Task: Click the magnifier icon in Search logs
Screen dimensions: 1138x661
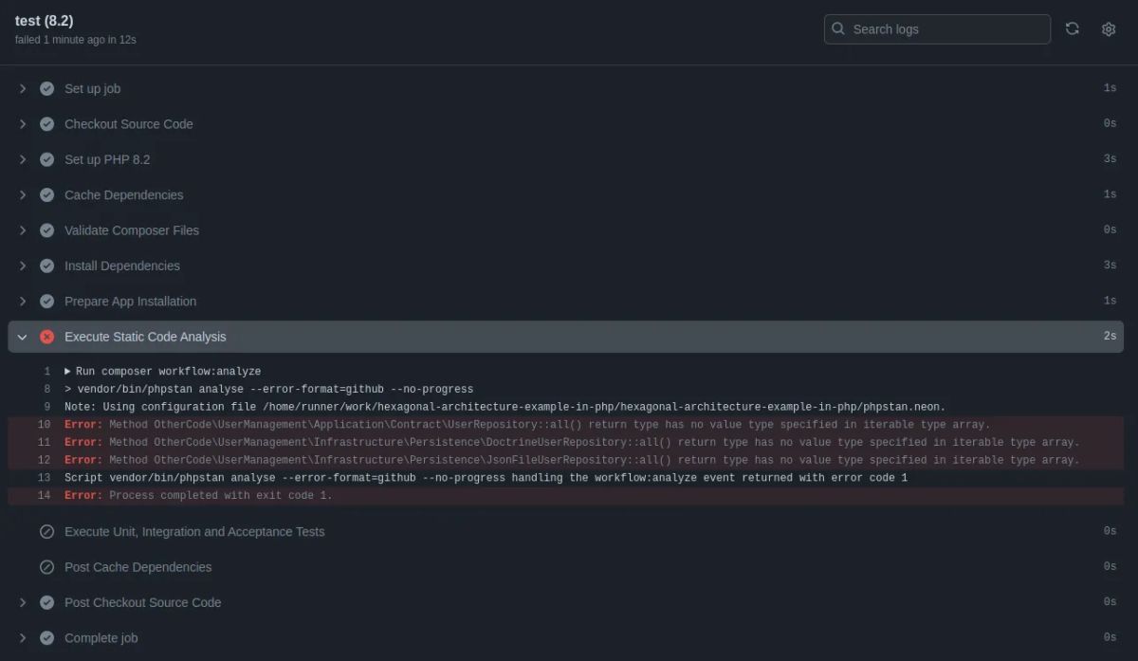Action: [838, 28]
